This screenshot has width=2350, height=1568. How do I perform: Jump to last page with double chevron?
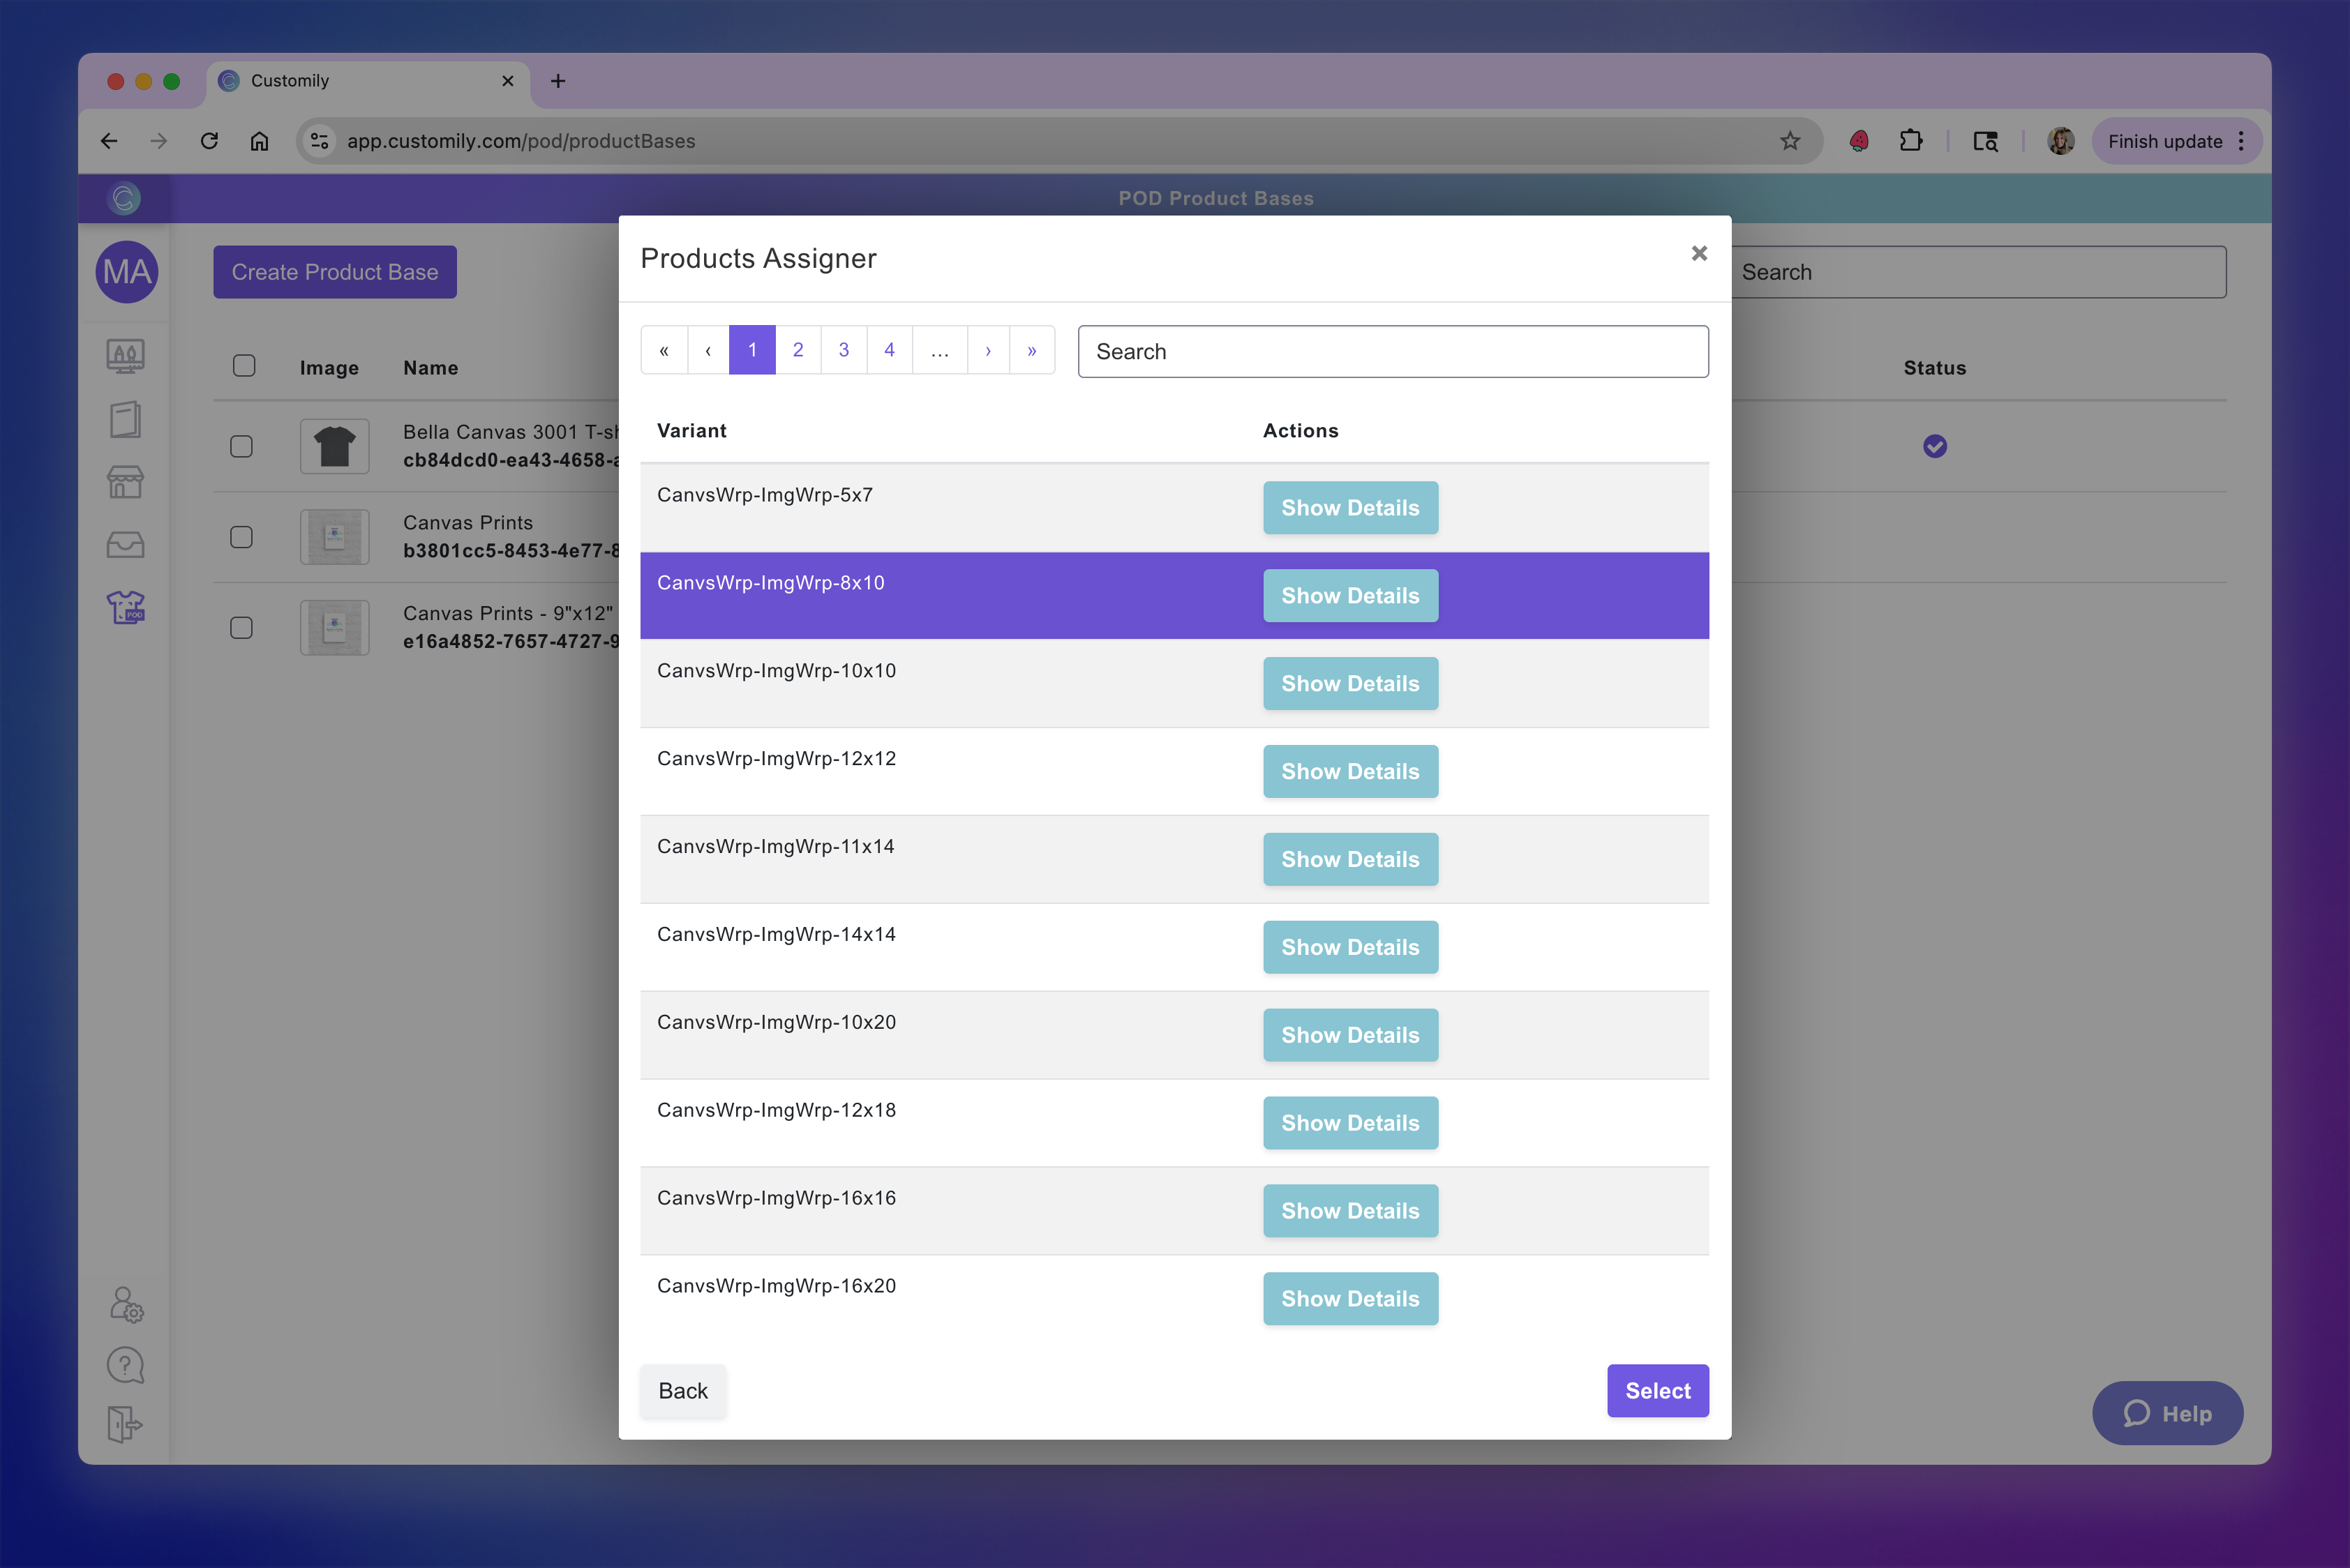[1031, 350]
